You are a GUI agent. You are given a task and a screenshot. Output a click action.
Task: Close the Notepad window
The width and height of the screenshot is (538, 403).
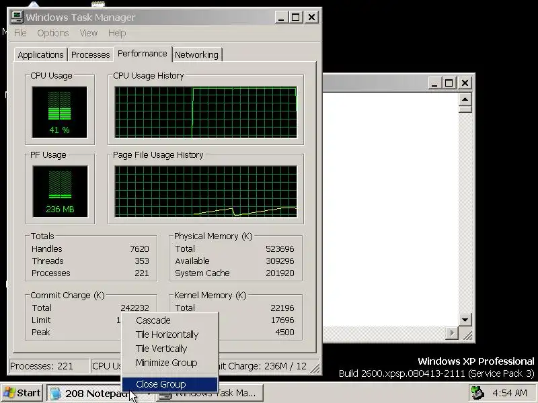point(465,83)
